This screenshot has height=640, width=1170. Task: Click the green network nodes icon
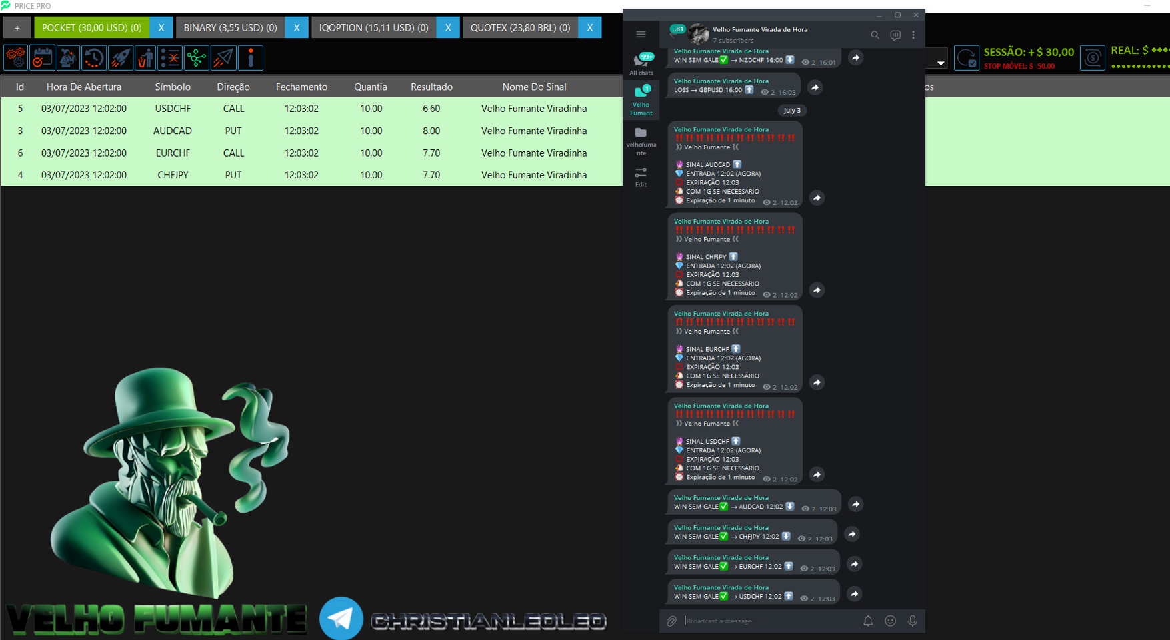coord(197,58)
